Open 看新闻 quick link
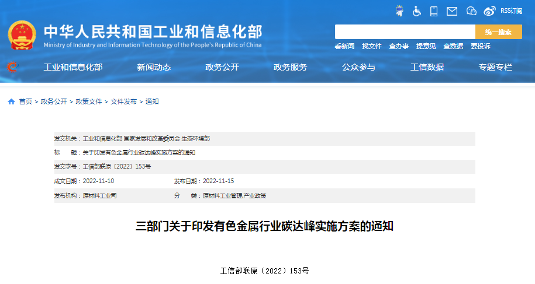This screenshot has width=535, height=284. 344,46
